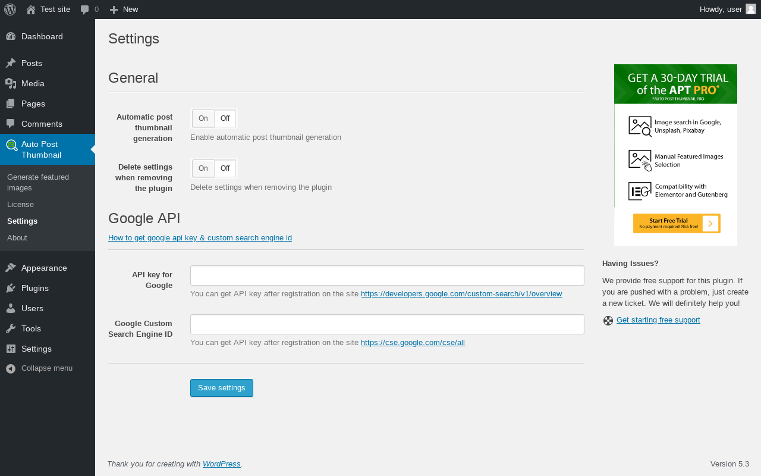Go to Generate featured images page
This screenshot has width=761, height=476.
pos(38,182)
